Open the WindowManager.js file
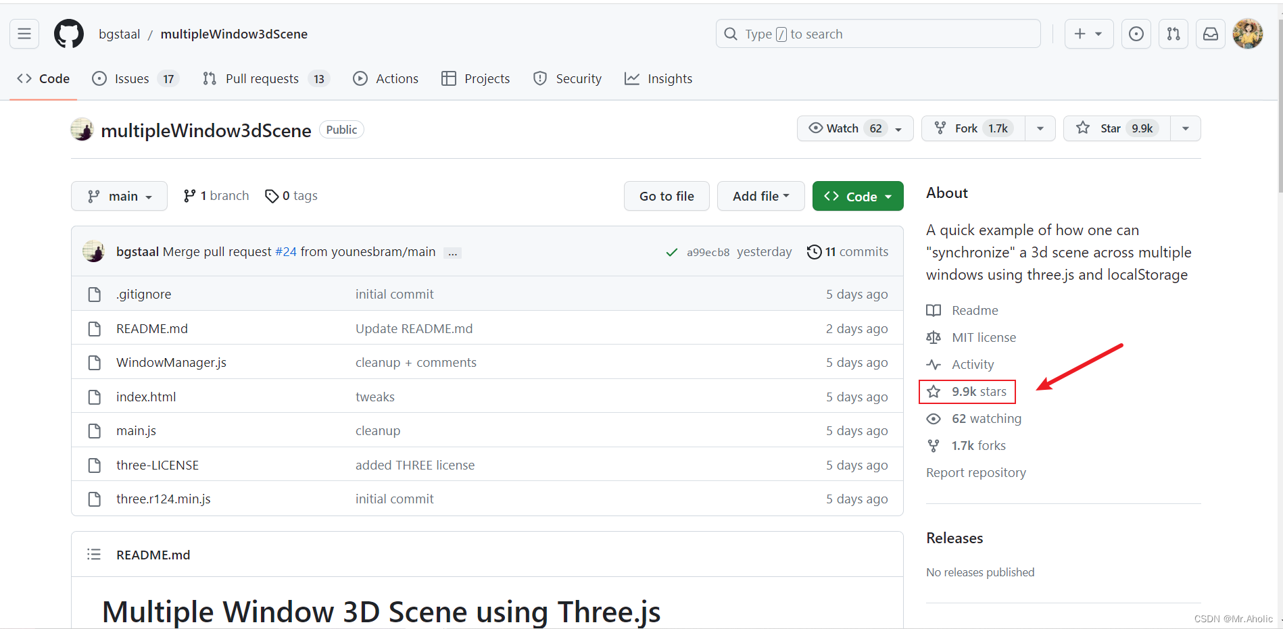 point(171,362)
